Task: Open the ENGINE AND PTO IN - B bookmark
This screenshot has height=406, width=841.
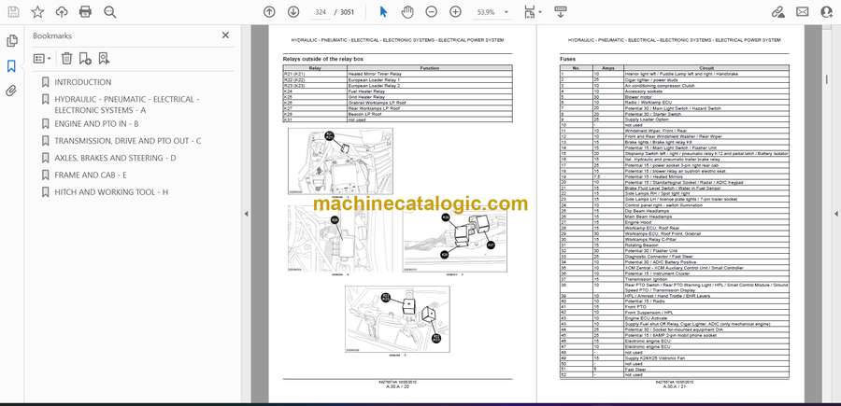Action: [x=96, y=124]
